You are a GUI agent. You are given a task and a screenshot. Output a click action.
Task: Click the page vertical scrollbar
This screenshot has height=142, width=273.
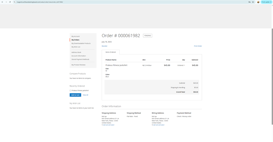point(272,76)
